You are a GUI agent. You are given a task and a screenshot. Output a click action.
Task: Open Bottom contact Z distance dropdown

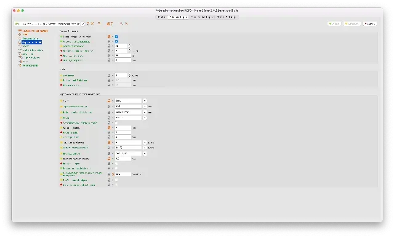tap(145, 112)
